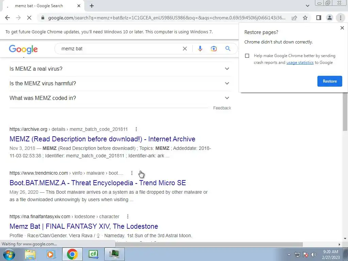Screen dimensions: 348x261
Task: Open the clock showing 9:20 AM
Action: 331,255
